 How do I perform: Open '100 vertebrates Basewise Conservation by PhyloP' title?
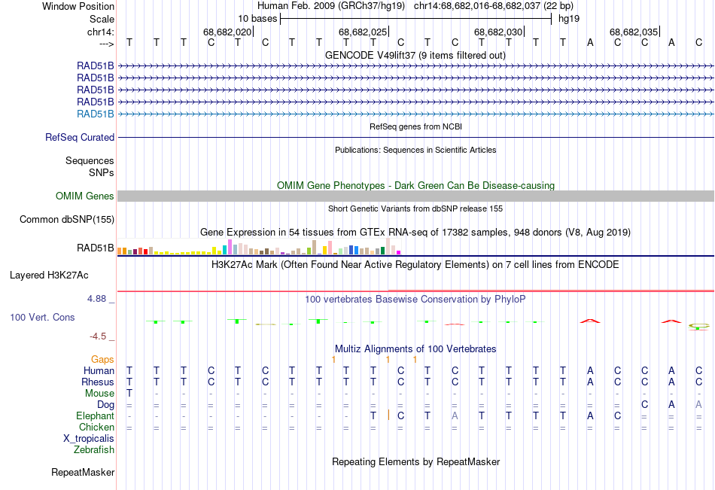pyautogui.click(x=415, y=300)
